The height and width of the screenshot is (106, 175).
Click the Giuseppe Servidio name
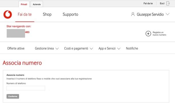point(150,15)
